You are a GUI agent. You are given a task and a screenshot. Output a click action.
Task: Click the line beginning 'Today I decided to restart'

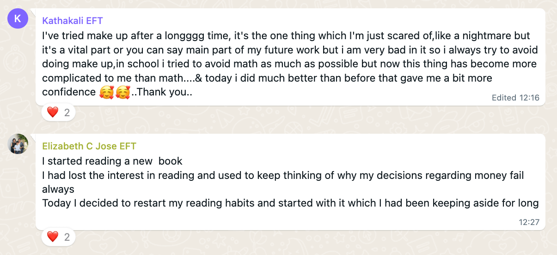pyautogui.click(x=290, y=203)
